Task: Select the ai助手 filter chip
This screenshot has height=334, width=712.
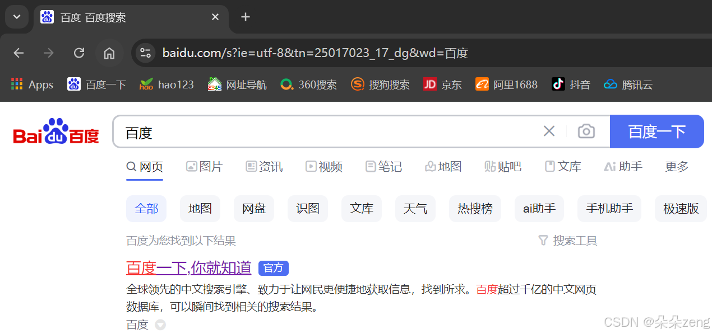Action: pyautogui.click(x=539, y=209)
